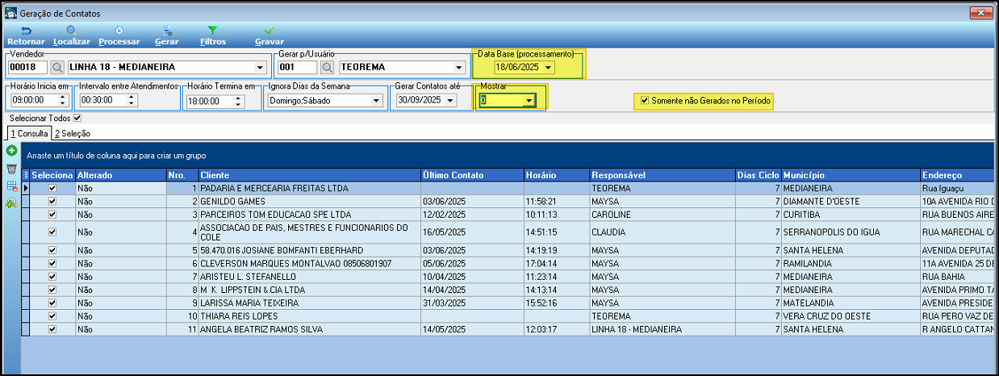Screen dimensions: 999x376
Task: Click the MATELANDIA município cell
Action: click(x=851, y=303)
